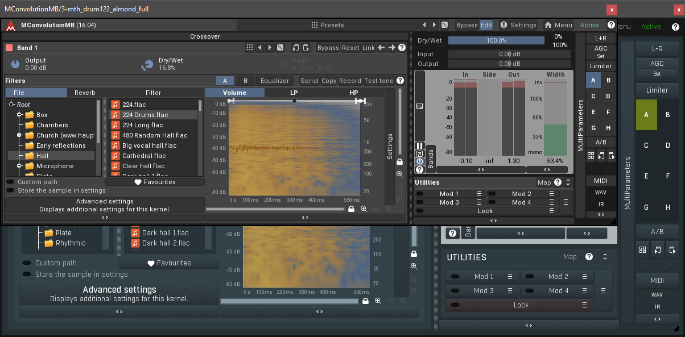Load previous Band 1 preset arrow
The image size is (685, 337).
[259, 48]
